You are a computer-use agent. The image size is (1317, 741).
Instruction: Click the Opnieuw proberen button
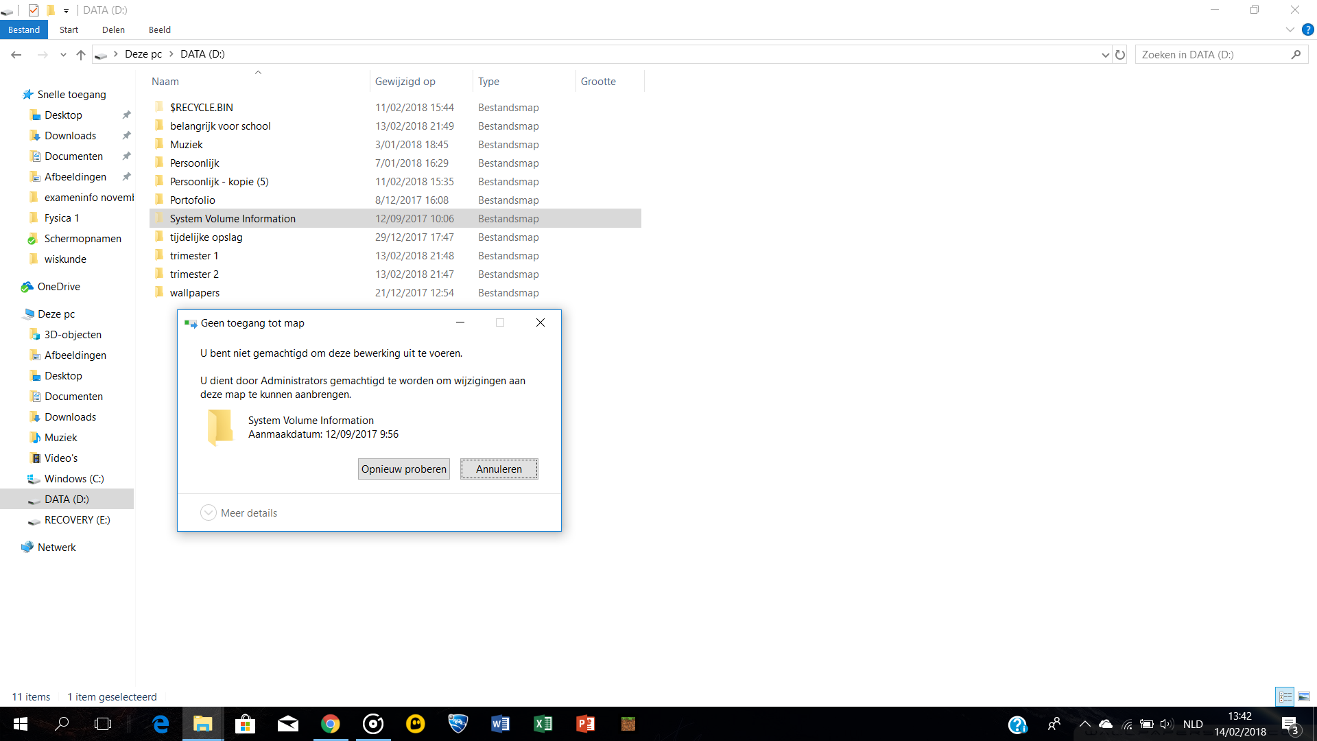click(403, 469)
